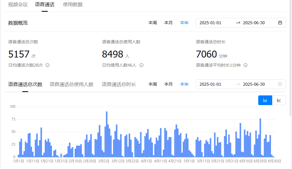Open calendar icon in chart date range
Image resolution: width=292 pixels, height=169 pixels.
[x=280, y=84]
